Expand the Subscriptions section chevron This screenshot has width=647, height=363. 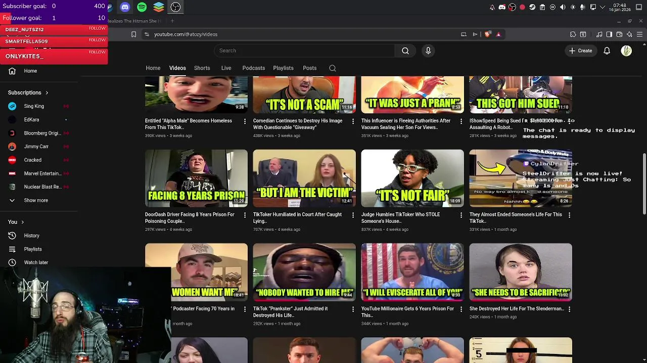point(47,93)
